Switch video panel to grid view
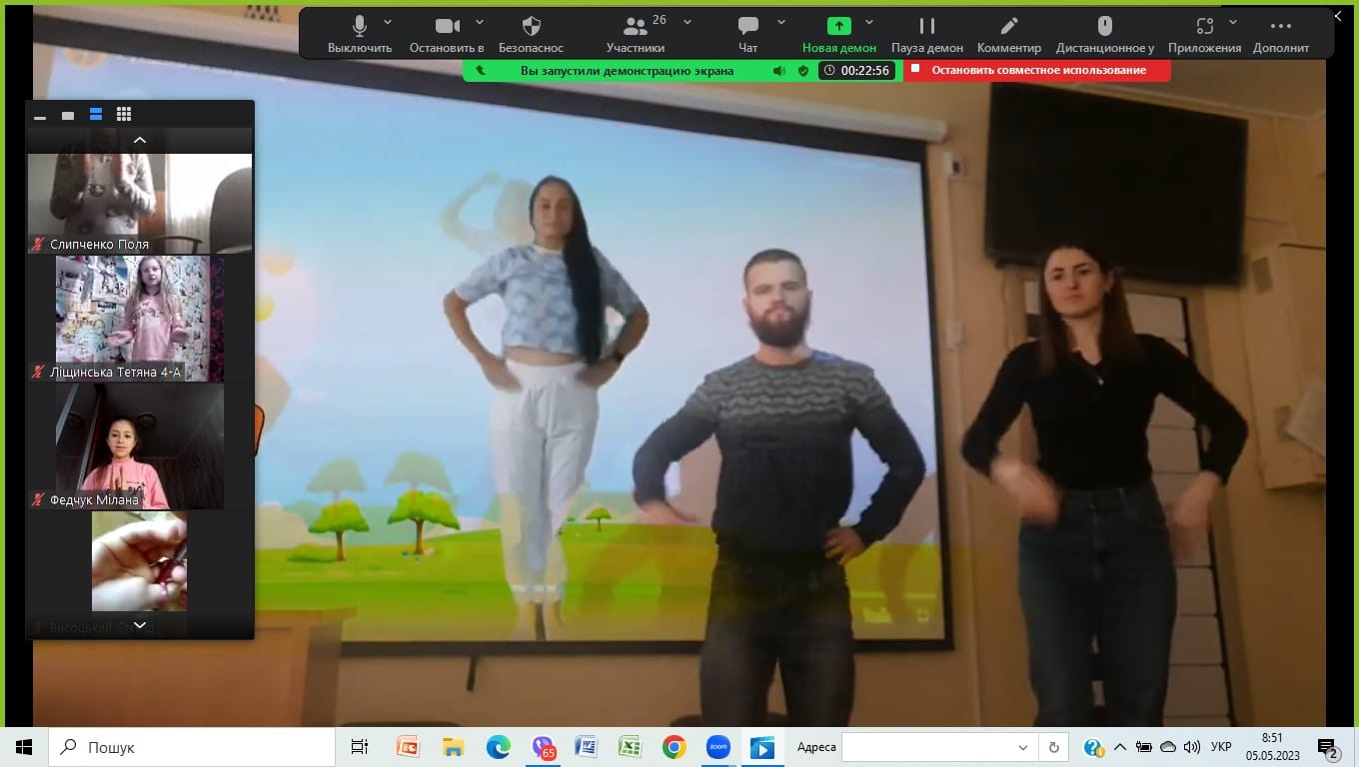The height and width of the screenshot is (767, 1359). 124,114
